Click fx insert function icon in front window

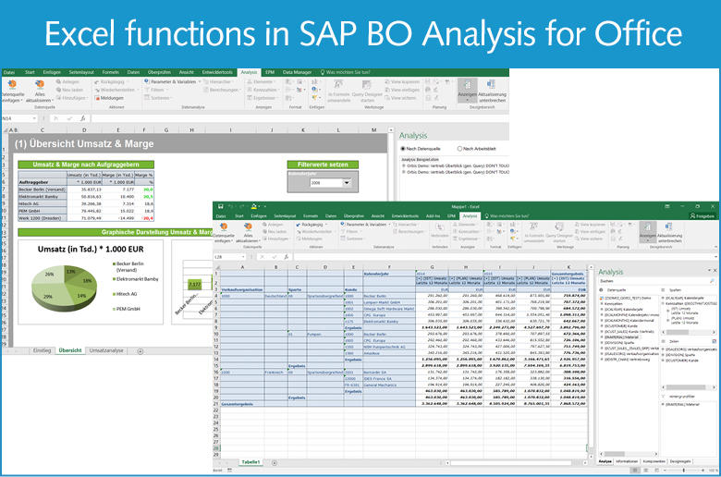(x=286, y=257)
